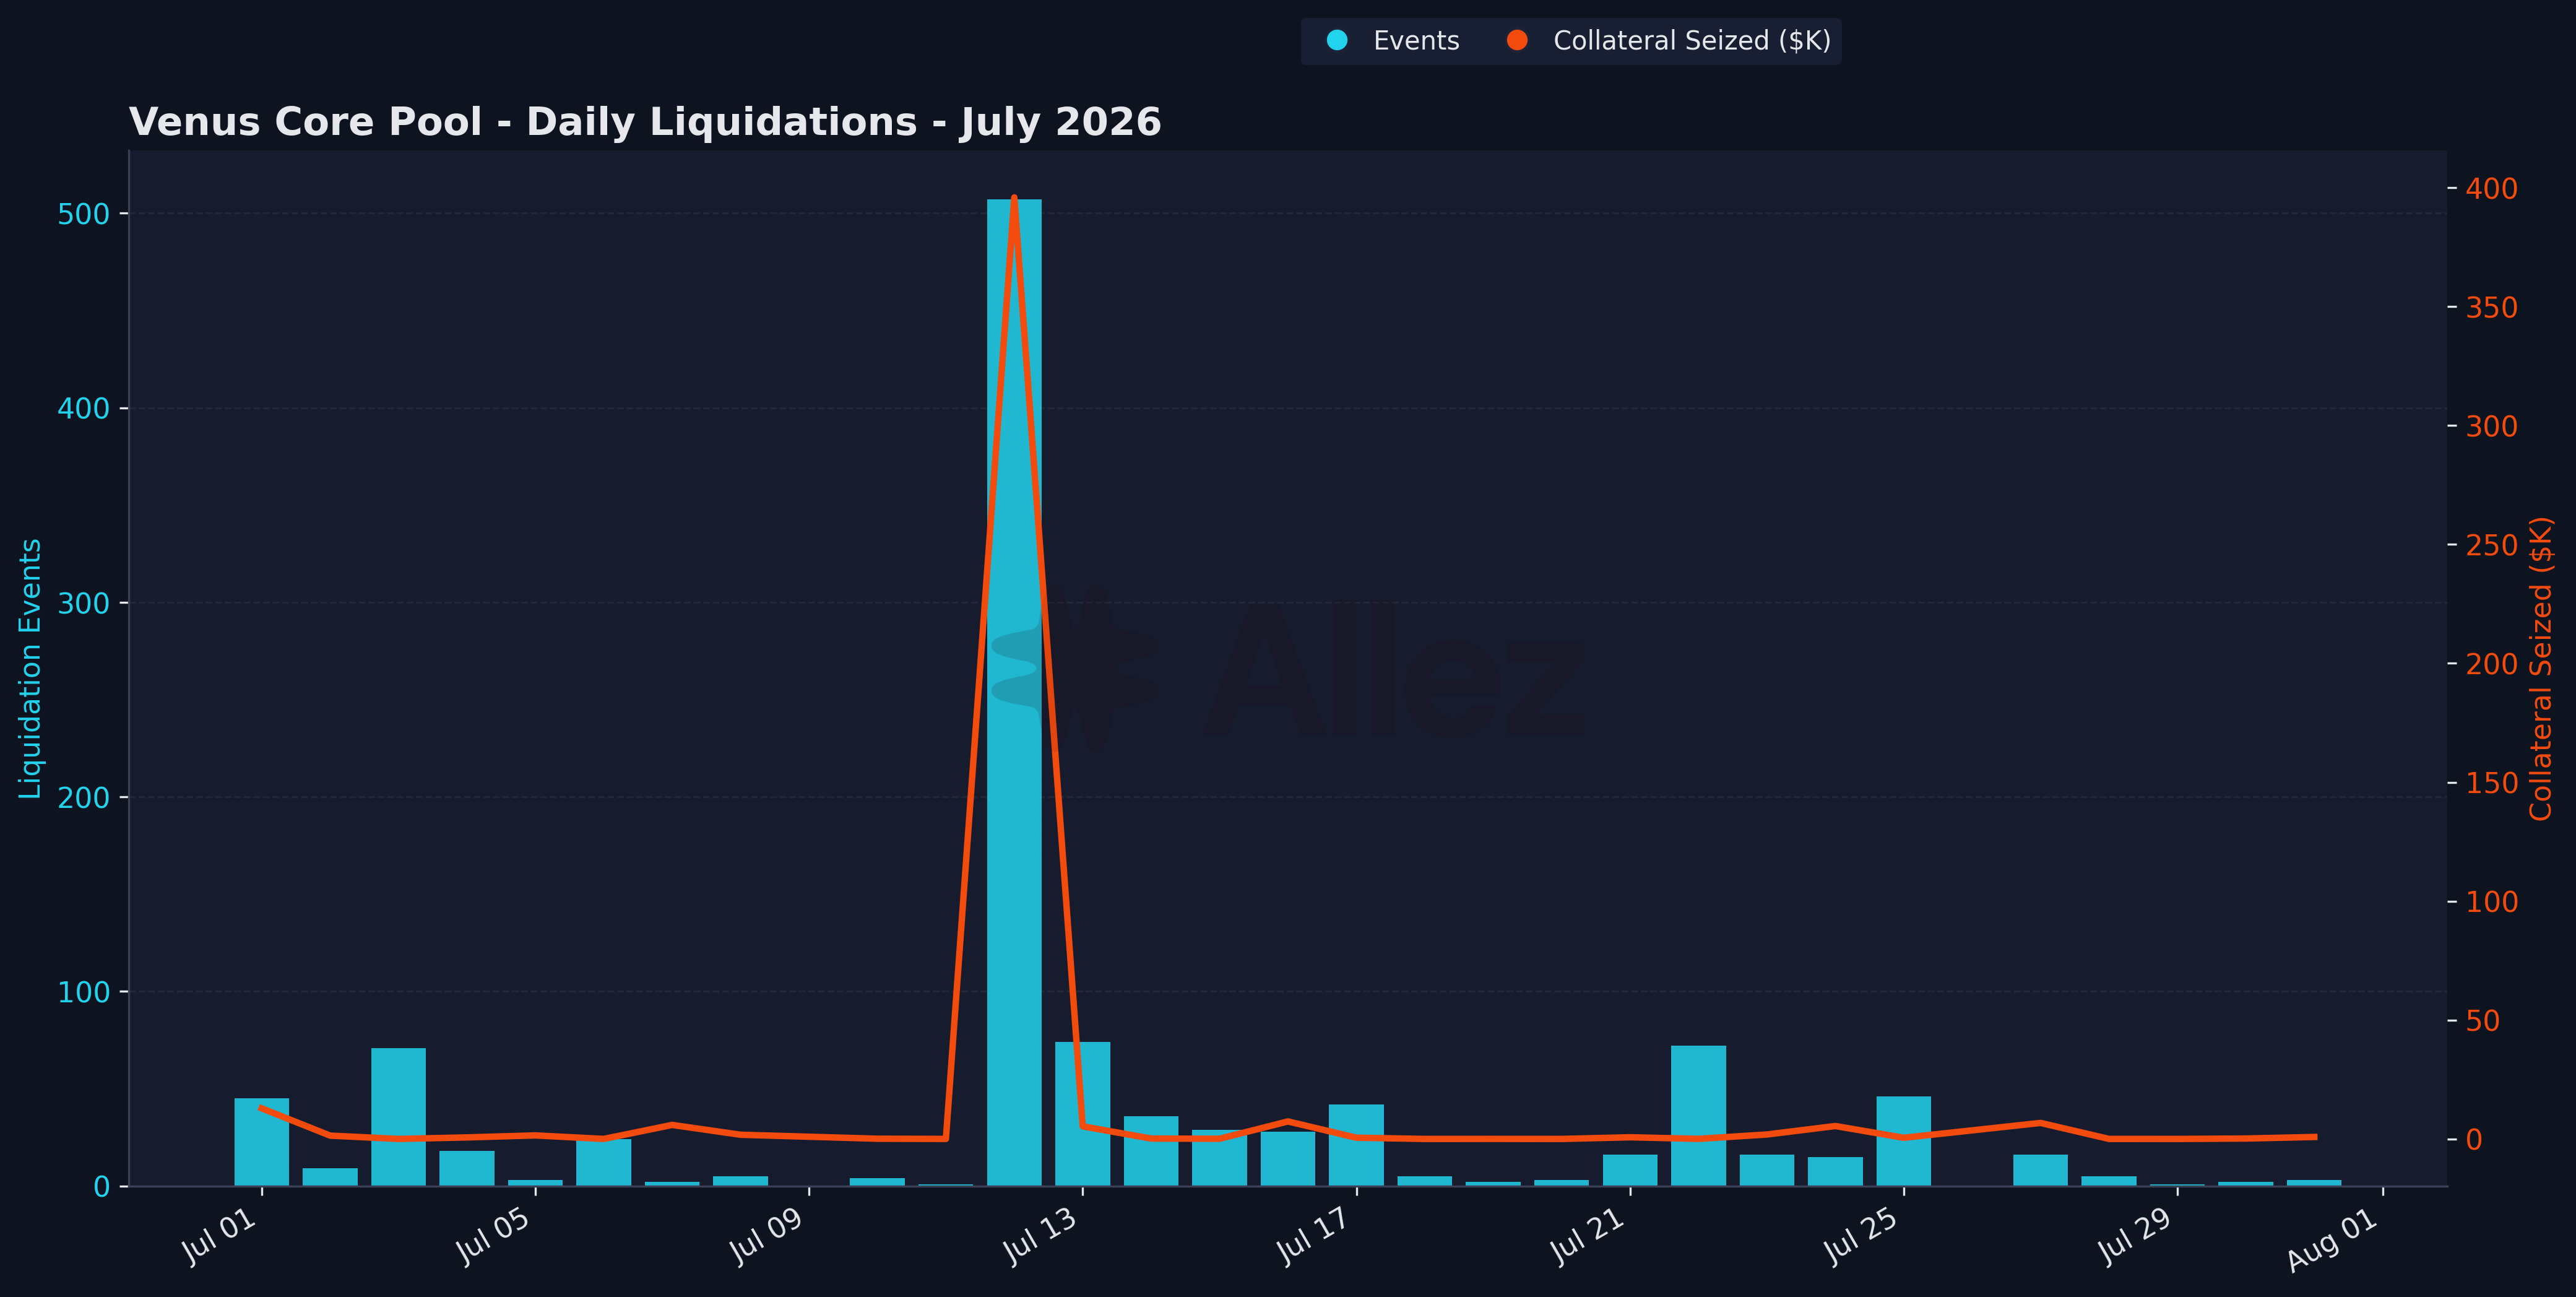This screenshot has width=2576, height=1297.
Task: Click the Jul 01 events bar
Action: pyautogui.click(x=262, y=1142)
